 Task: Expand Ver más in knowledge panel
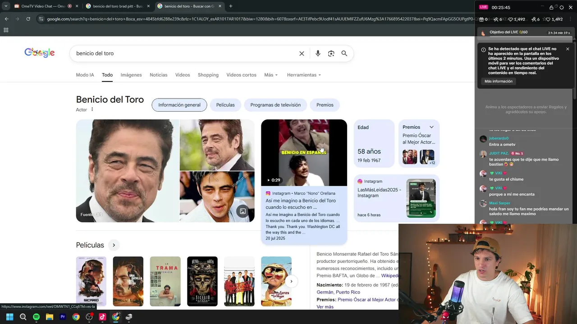(325, 307)
